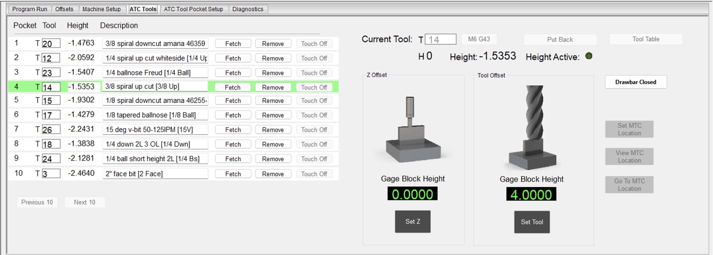The width and height of the screenshot is (713, 255).
Task: Fetch the tool in pocket 1
Action: point(233,44)
